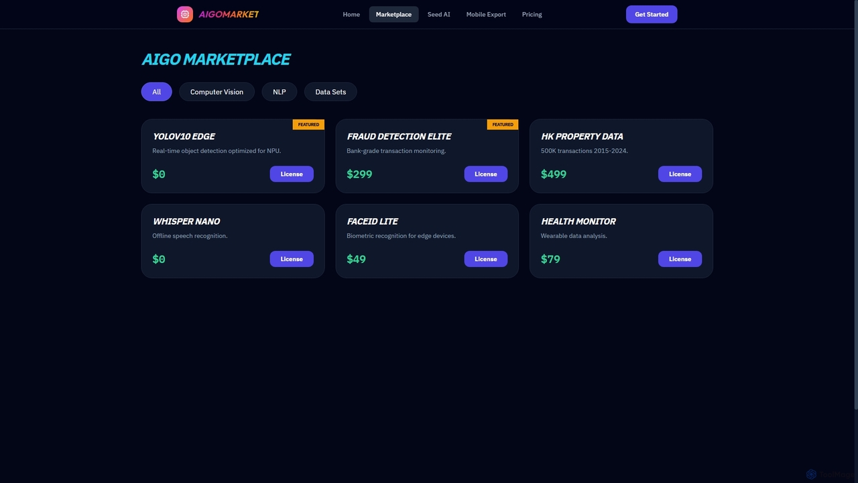Filter by Computer Vision

(217, 92)
